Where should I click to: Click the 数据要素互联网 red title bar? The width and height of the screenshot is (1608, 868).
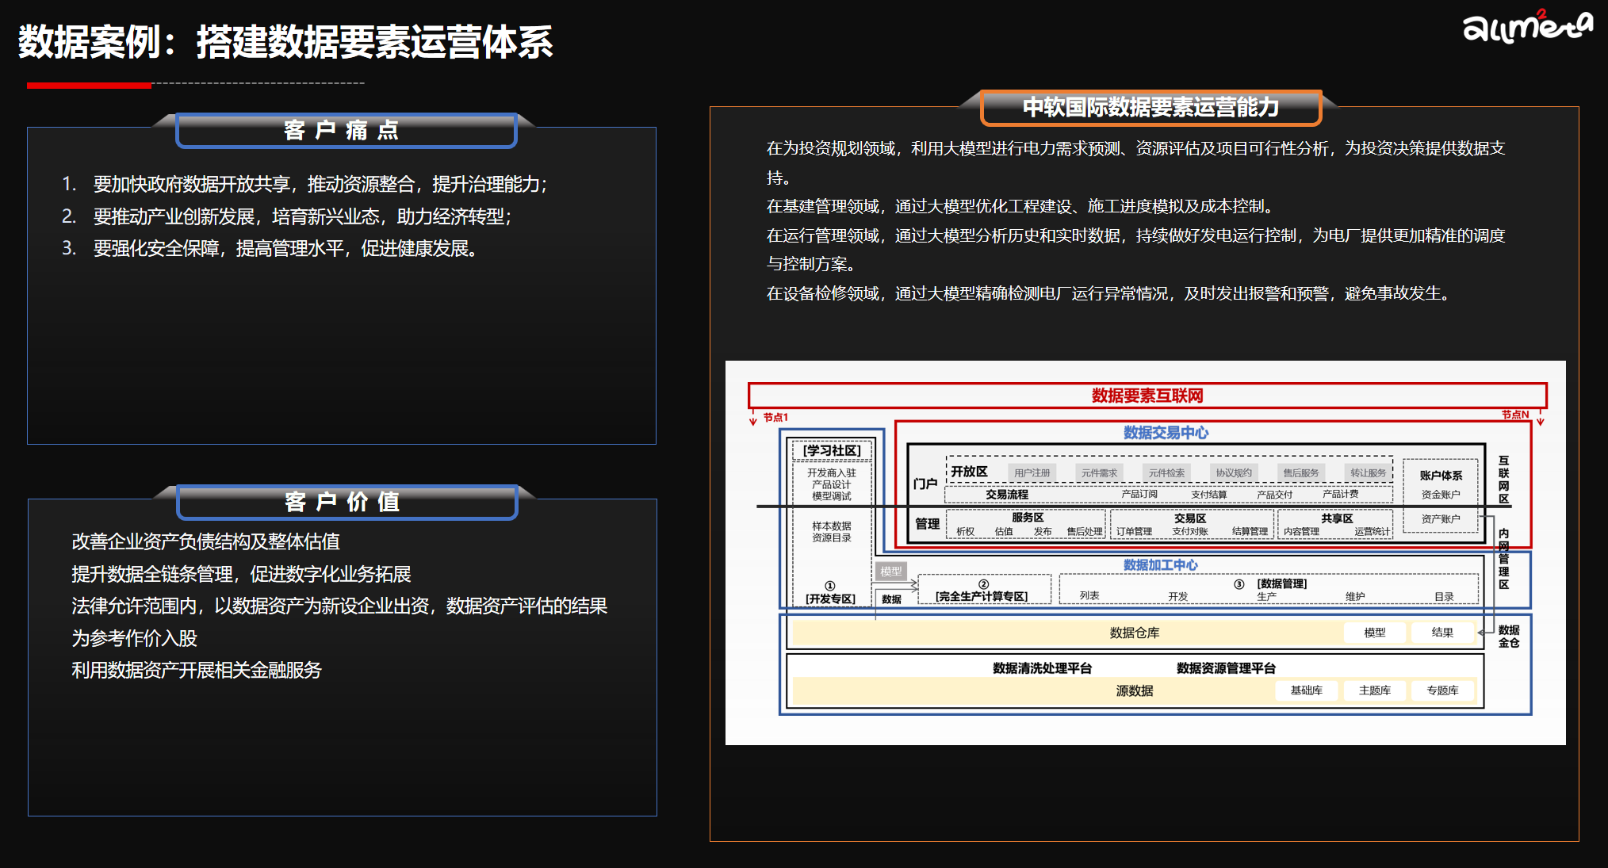pos(1147,396)
